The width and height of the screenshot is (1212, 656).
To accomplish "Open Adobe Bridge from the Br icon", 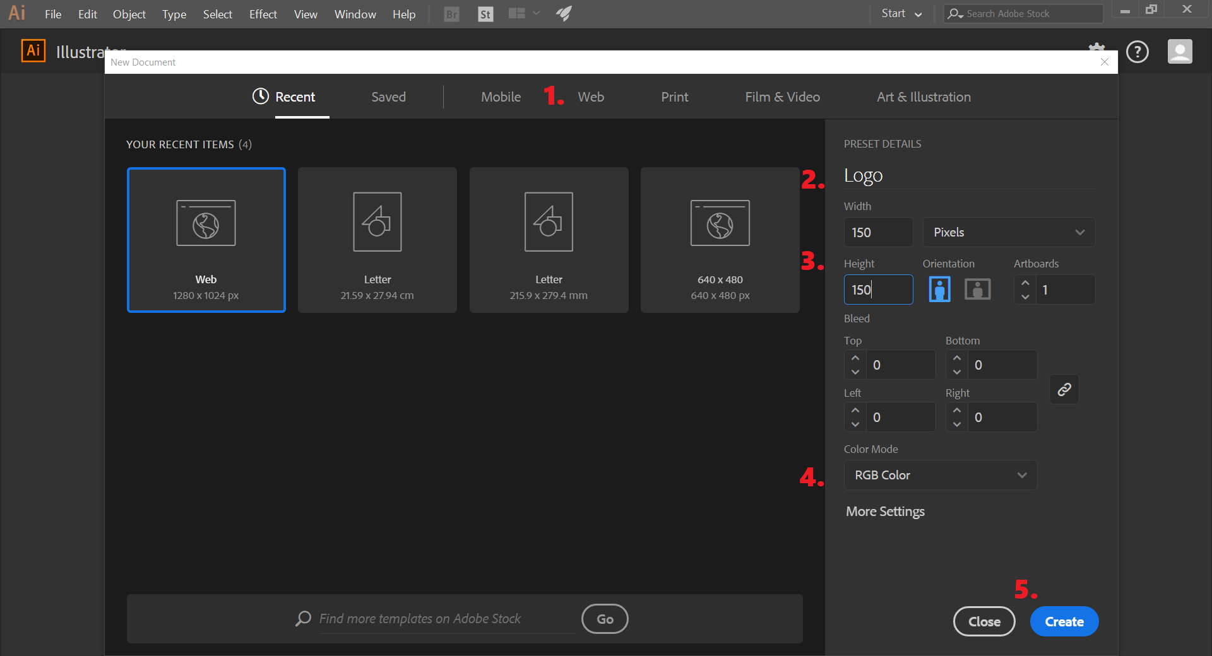I will (451, 14).
